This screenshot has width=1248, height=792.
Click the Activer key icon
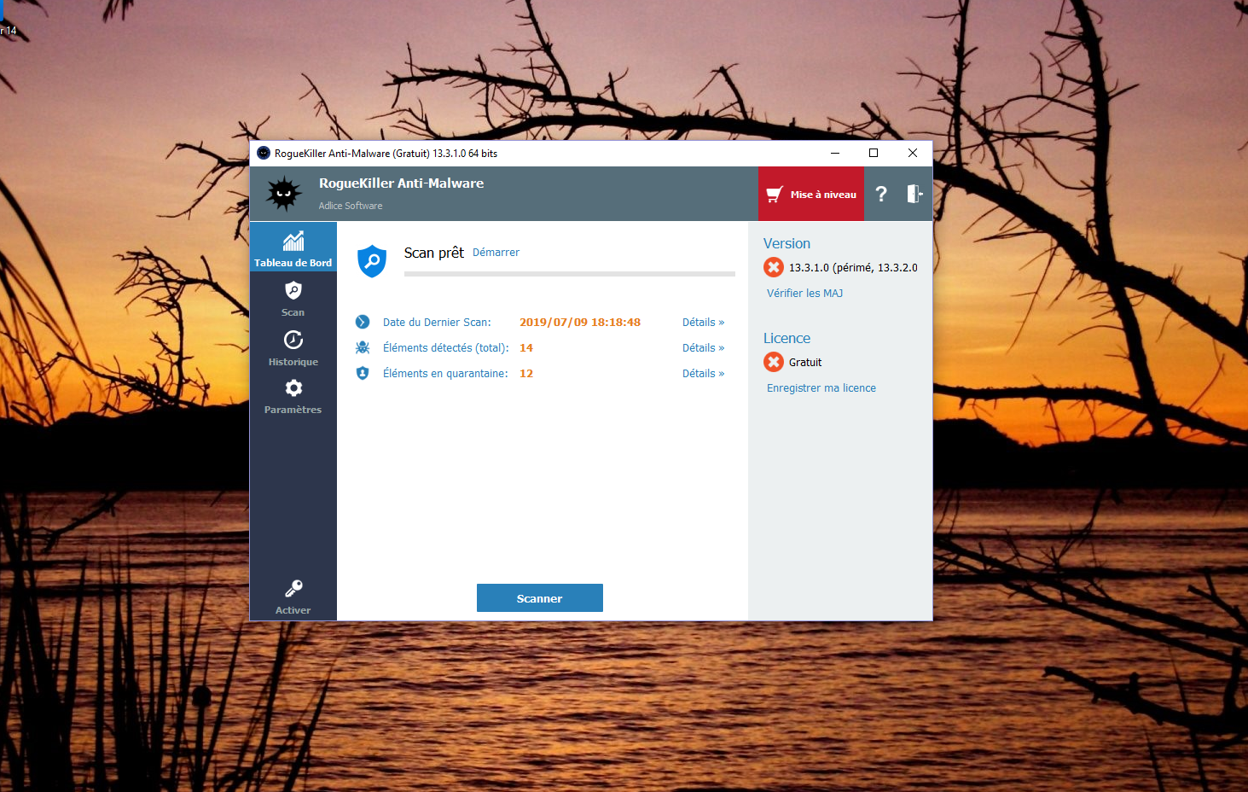tap(293, 588)
